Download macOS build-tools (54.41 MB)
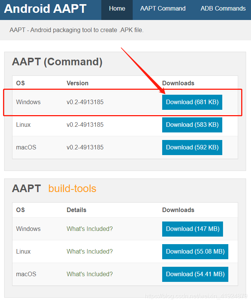The height and width of the screenshot is (303, 251). pyautogui.click(x=195, y=274)
